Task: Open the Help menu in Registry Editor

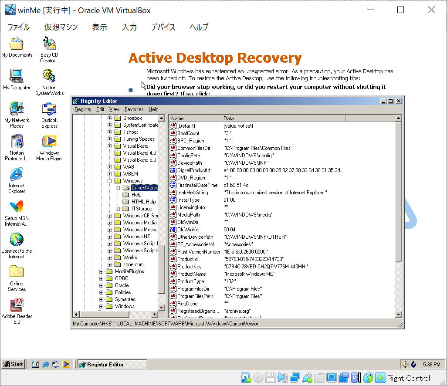Action: [153, 109]
